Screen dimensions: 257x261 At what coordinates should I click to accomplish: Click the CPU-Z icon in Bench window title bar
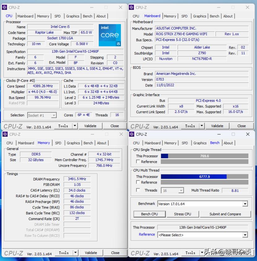tap(131, 134)
